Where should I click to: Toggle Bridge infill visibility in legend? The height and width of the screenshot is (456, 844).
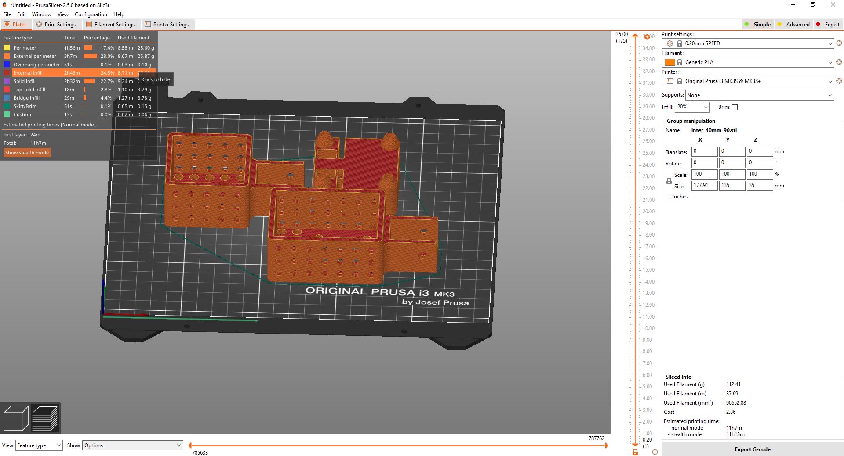[79, 98]
